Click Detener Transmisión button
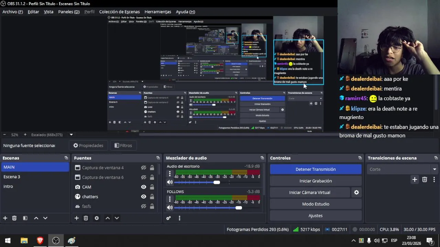Image resolution: width=440 pixels, height=247 pixels. tap(316, 169)
